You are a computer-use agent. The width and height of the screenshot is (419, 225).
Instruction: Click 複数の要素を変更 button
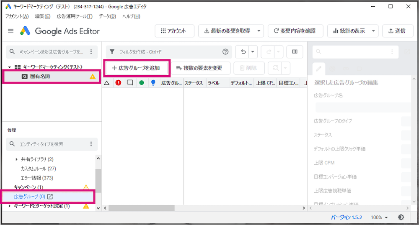(200, 68)
